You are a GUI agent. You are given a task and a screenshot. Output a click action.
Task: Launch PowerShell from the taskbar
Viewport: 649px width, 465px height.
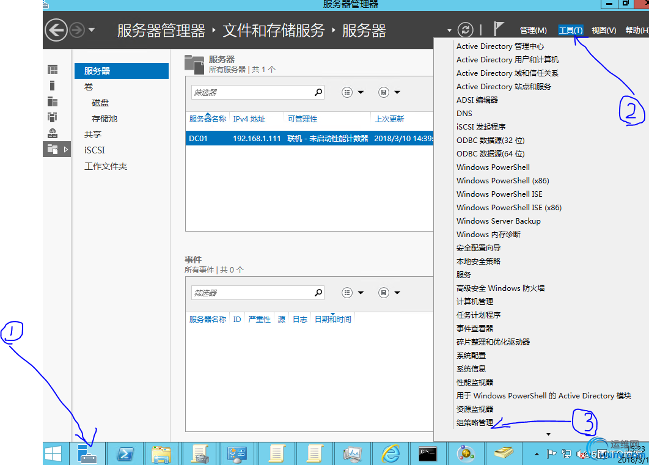pos(125,454)
